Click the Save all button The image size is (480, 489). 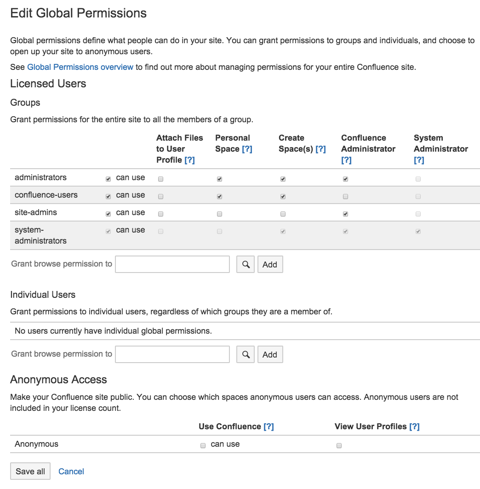tap(30, 471)
